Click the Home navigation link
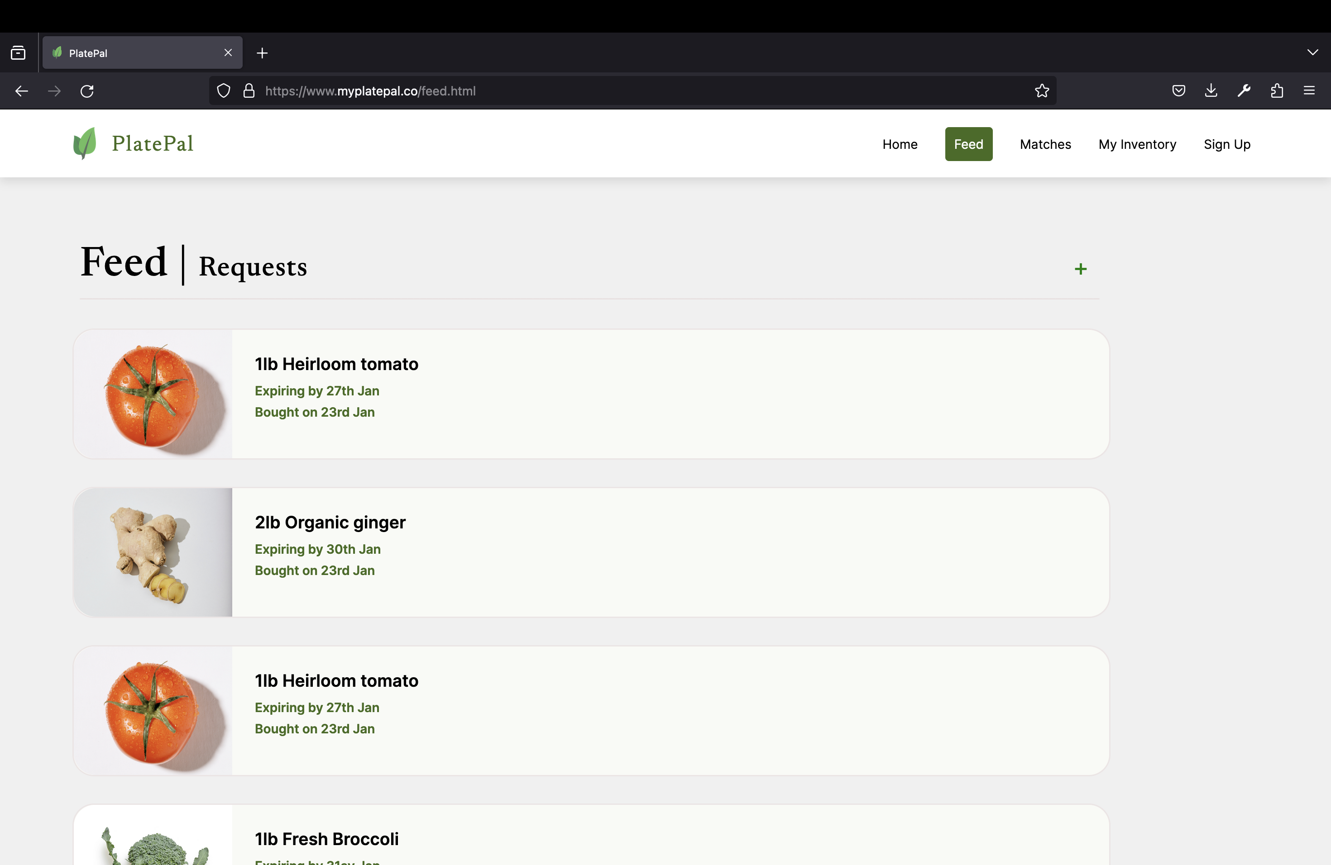Screen dimensions: 1331x865 tap(899, 144)
